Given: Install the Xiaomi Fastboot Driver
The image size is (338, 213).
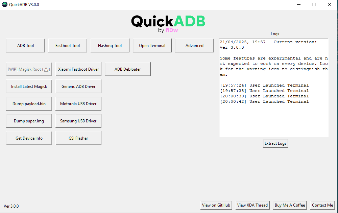Looking at the screenshot, I should (x=78, y=69).
